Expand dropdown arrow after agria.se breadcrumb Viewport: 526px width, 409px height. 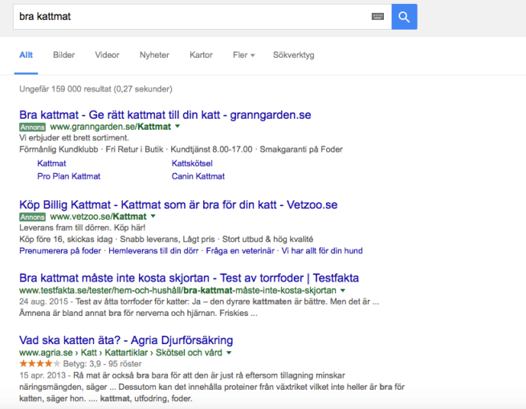coord(229,352)
